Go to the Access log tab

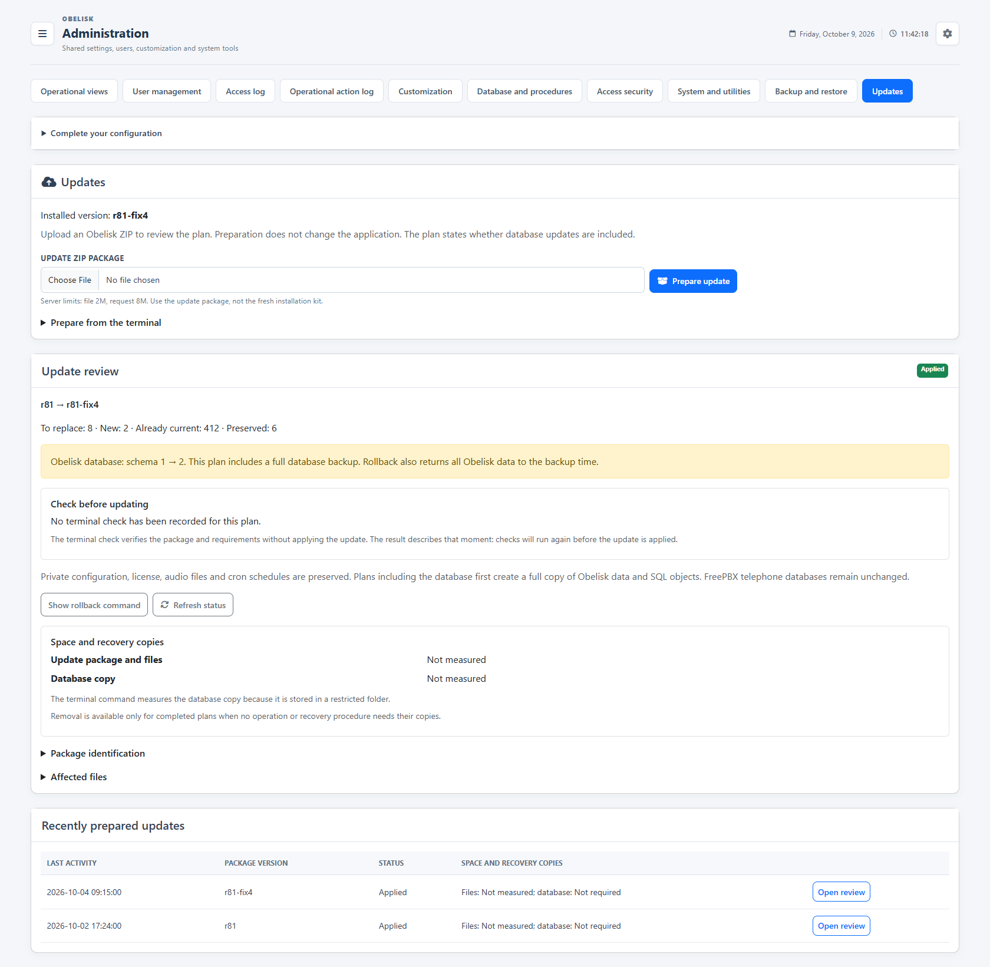coord(245,91)
